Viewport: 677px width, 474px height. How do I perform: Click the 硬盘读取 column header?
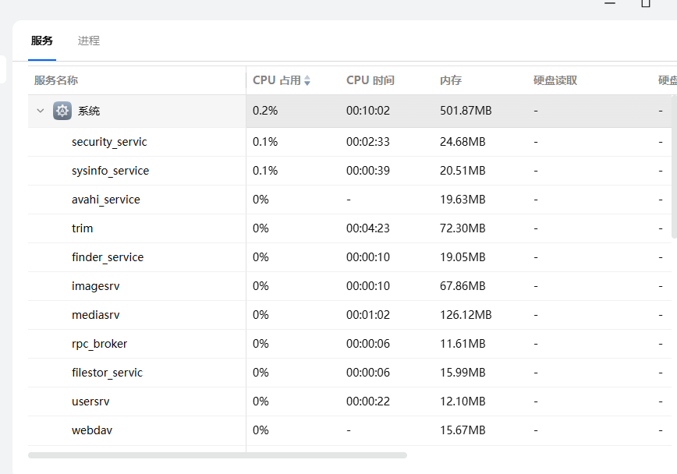555,80
